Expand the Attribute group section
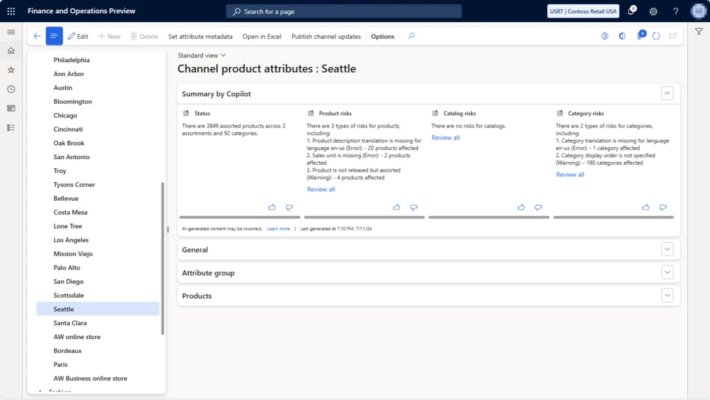This screenshot has width=710, height=400. pos(667,272)
